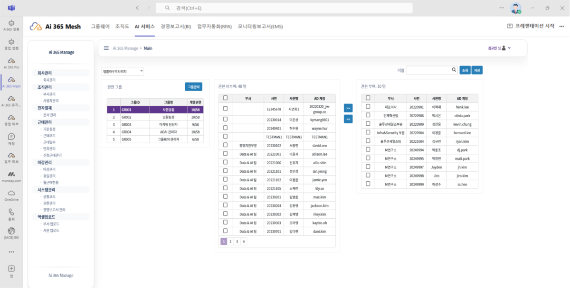
Task: Tick the checkbox for wayne.hur
Action: click(x=225, y=128)
